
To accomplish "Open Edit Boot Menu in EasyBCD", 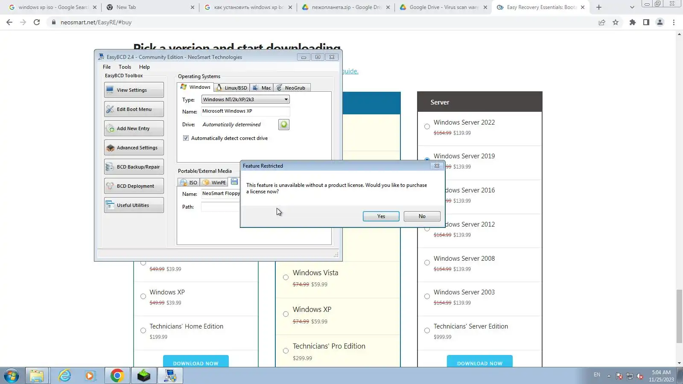I will [x=134, y=109].
